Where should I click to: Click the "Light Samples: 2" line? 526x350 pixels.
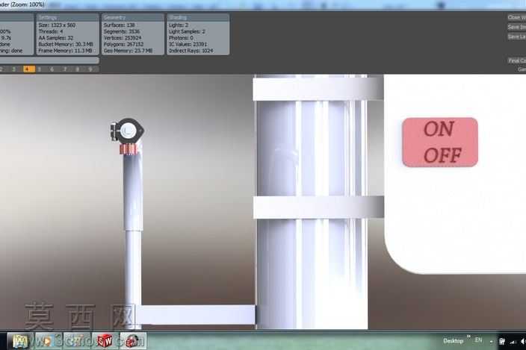[x=187, y=31]
